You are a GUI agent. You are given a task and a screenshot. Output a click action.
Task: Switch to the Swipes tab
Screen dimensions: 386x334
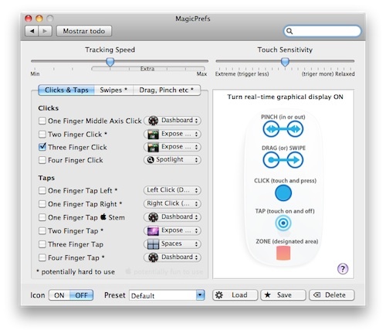[113, 90]
